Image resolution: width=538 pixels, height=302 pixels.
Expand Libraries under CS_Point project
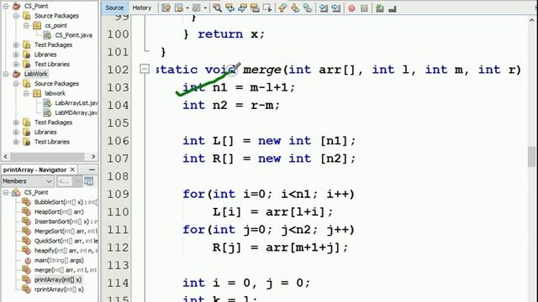tap(16, 55)
